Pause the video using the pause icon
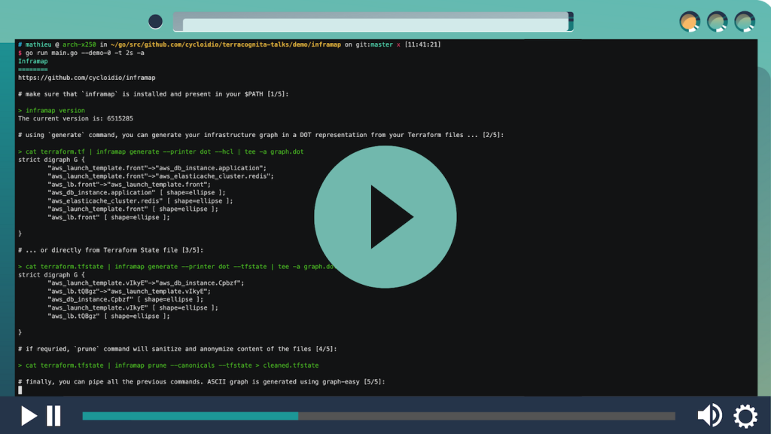Image resolution: width=771 pixels, height=434 pixels. 53,416
